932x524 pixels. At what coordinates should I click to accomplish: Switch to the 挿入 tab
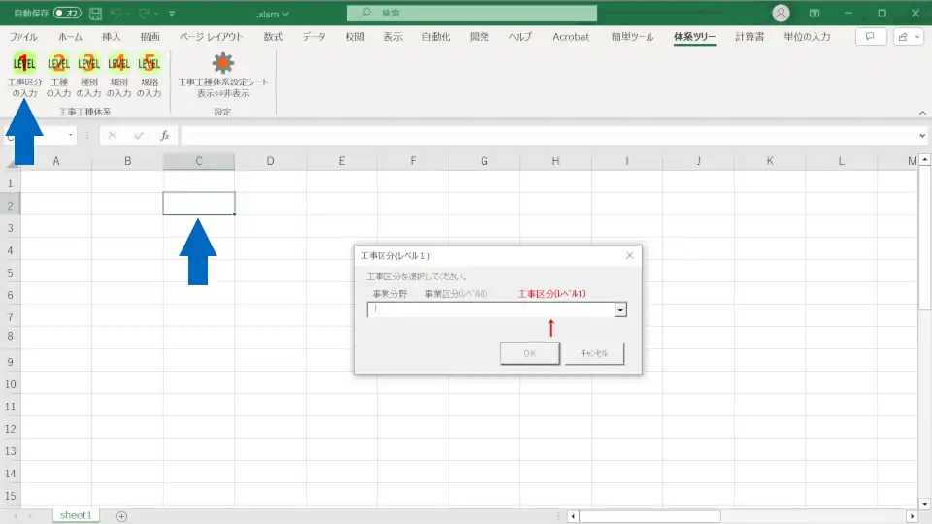click(x=111, y=37)
